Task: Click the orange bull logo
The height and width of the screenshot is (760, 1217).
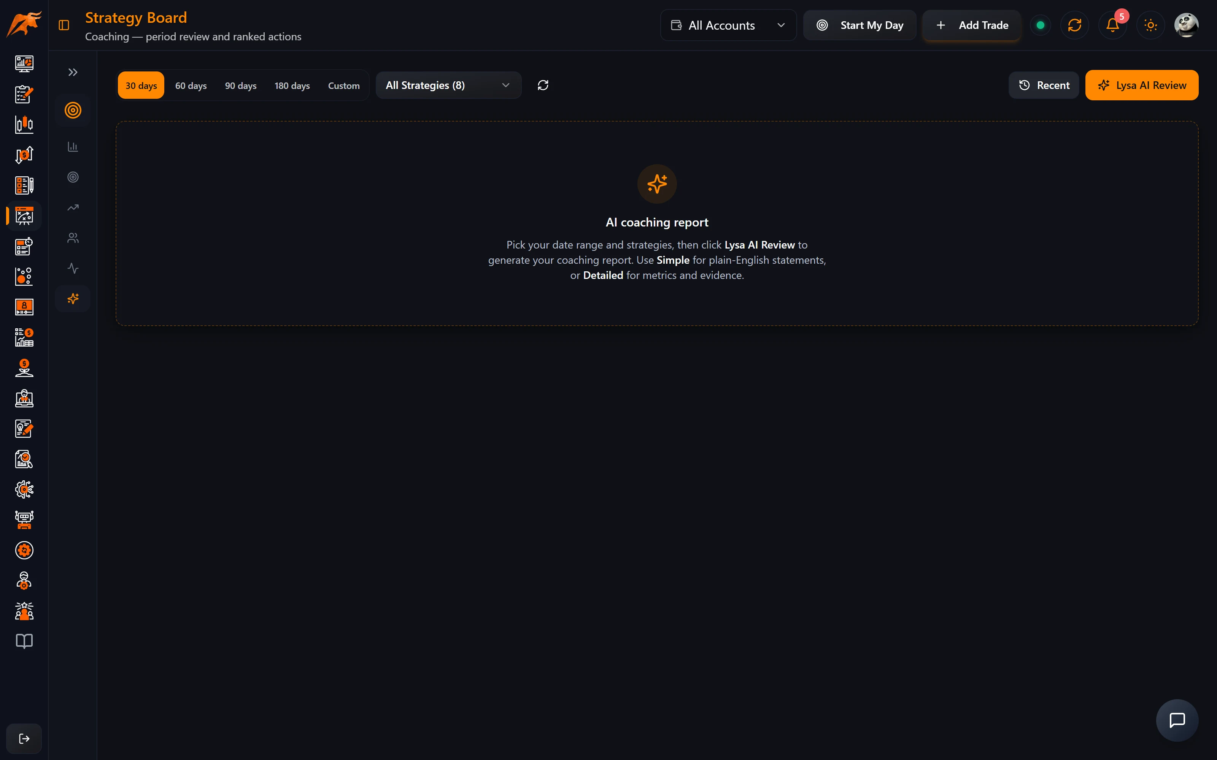Action: (x=24, y=24)
